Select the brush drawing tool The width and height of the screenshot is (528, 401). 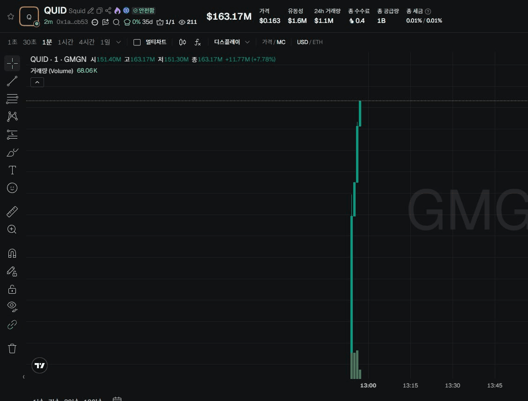tap(12, 153)
